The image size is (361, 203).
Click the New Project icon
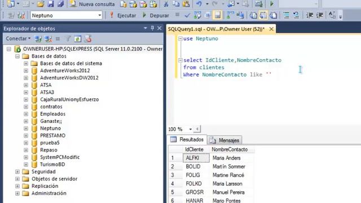(x=11, y=4)
